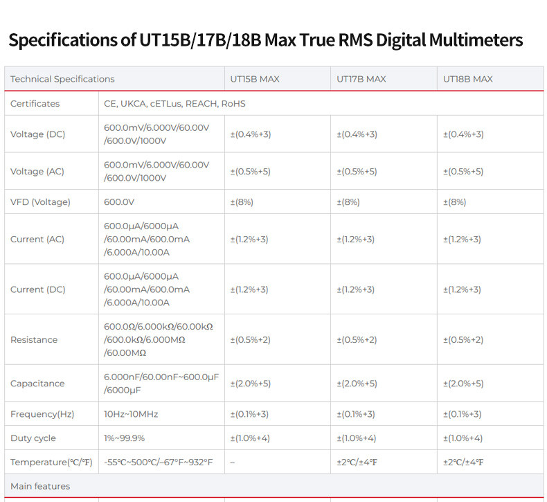Click the Current (AC) row label
Viewport: 547px width, 502px height.
point(37,240)
